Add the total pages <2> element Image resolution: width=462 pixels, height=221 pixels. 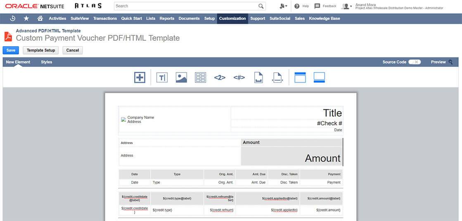pos(220,77)
